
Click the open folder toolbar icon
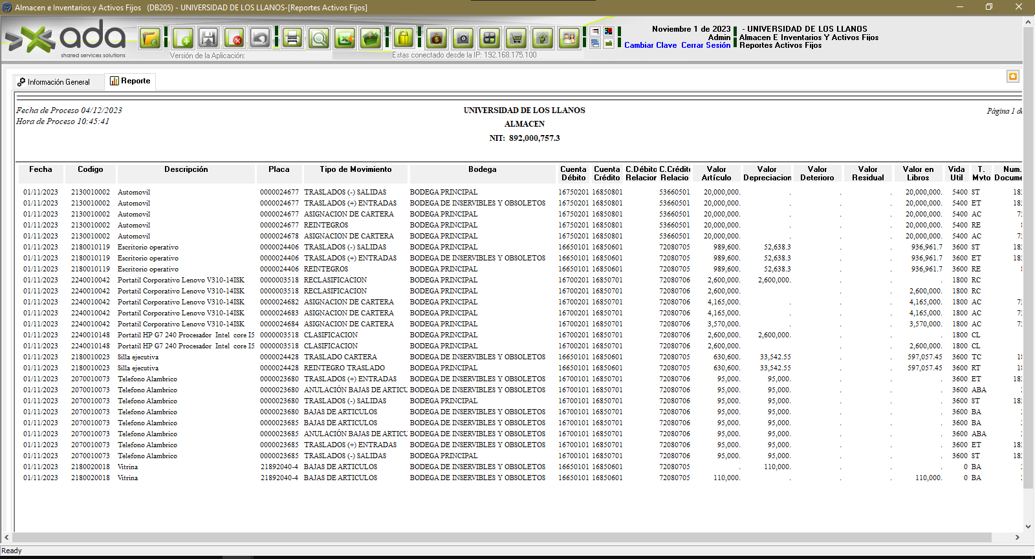tap(150, 39)
